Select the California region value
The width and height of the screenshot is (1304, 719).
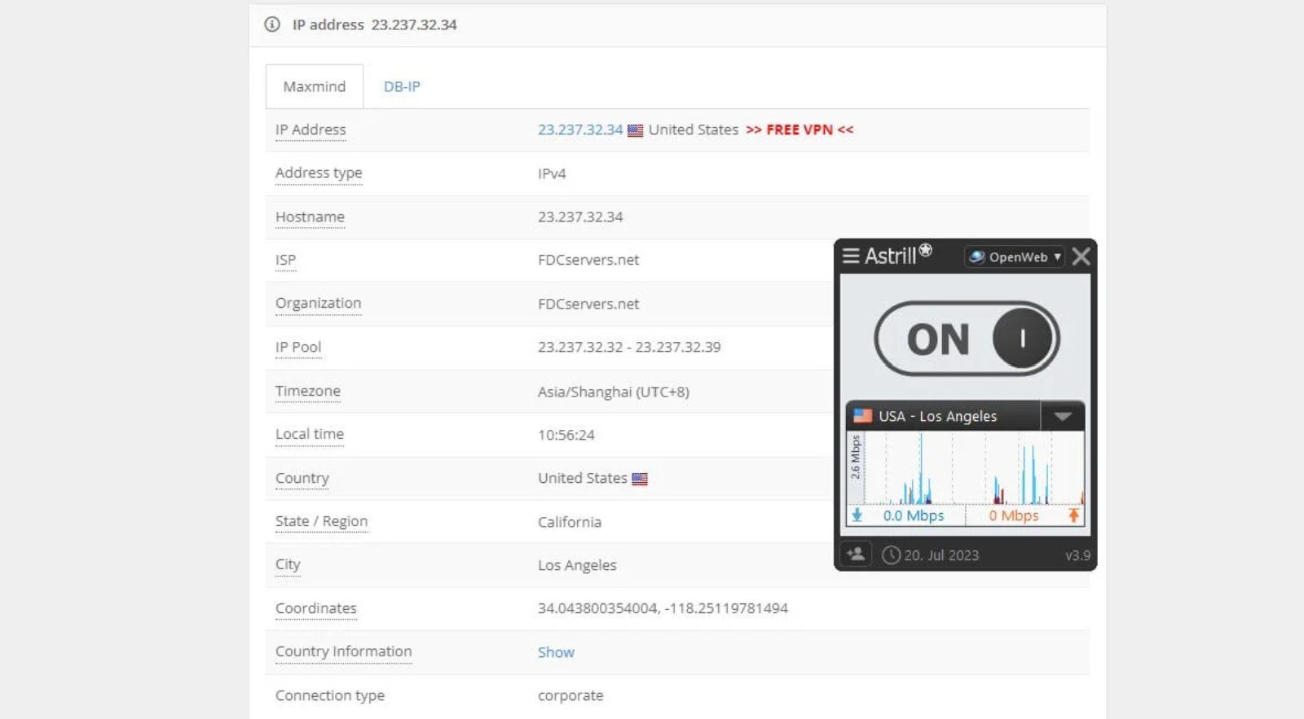(570, 522)
